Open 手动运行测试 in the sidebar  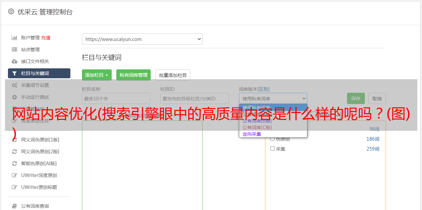point(35,97)
